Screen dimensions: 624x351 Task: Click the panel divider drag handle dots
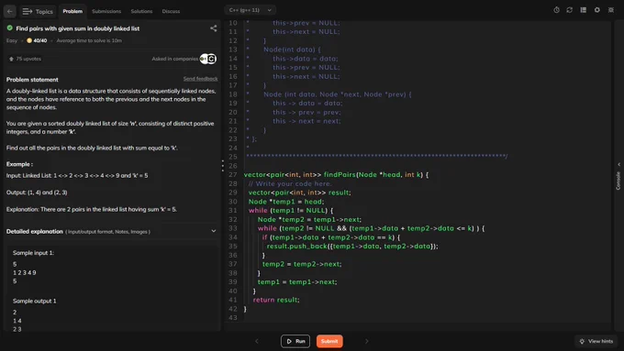point(222,165)
